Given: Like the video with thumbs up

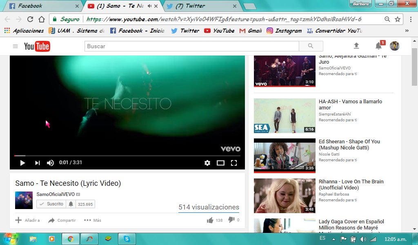Looking at the screenshot, I should click(210, 220).
